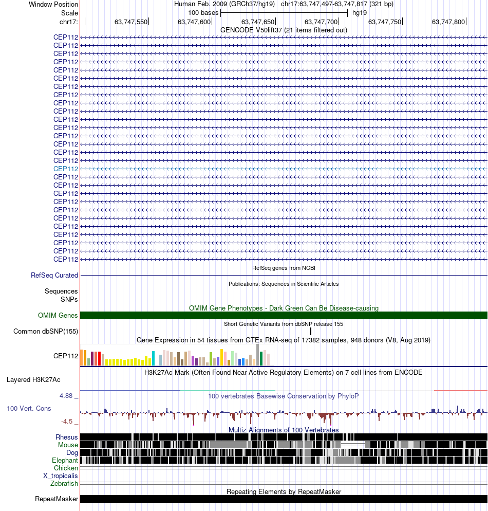The height and width of the screenshot is (511, 488).
Task: Click the Human Feb. 2009 (GRCh37/hg19) text
Action: coord(224,4)
